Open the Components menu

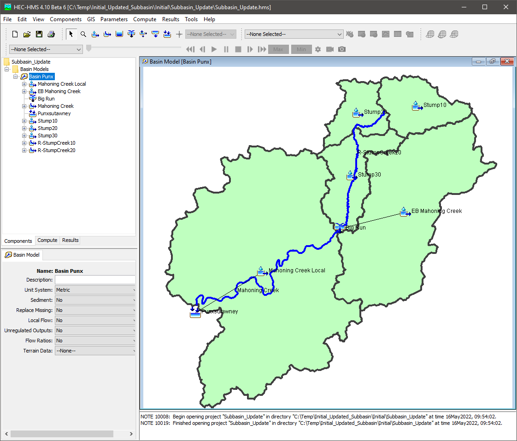coord(65,19)
